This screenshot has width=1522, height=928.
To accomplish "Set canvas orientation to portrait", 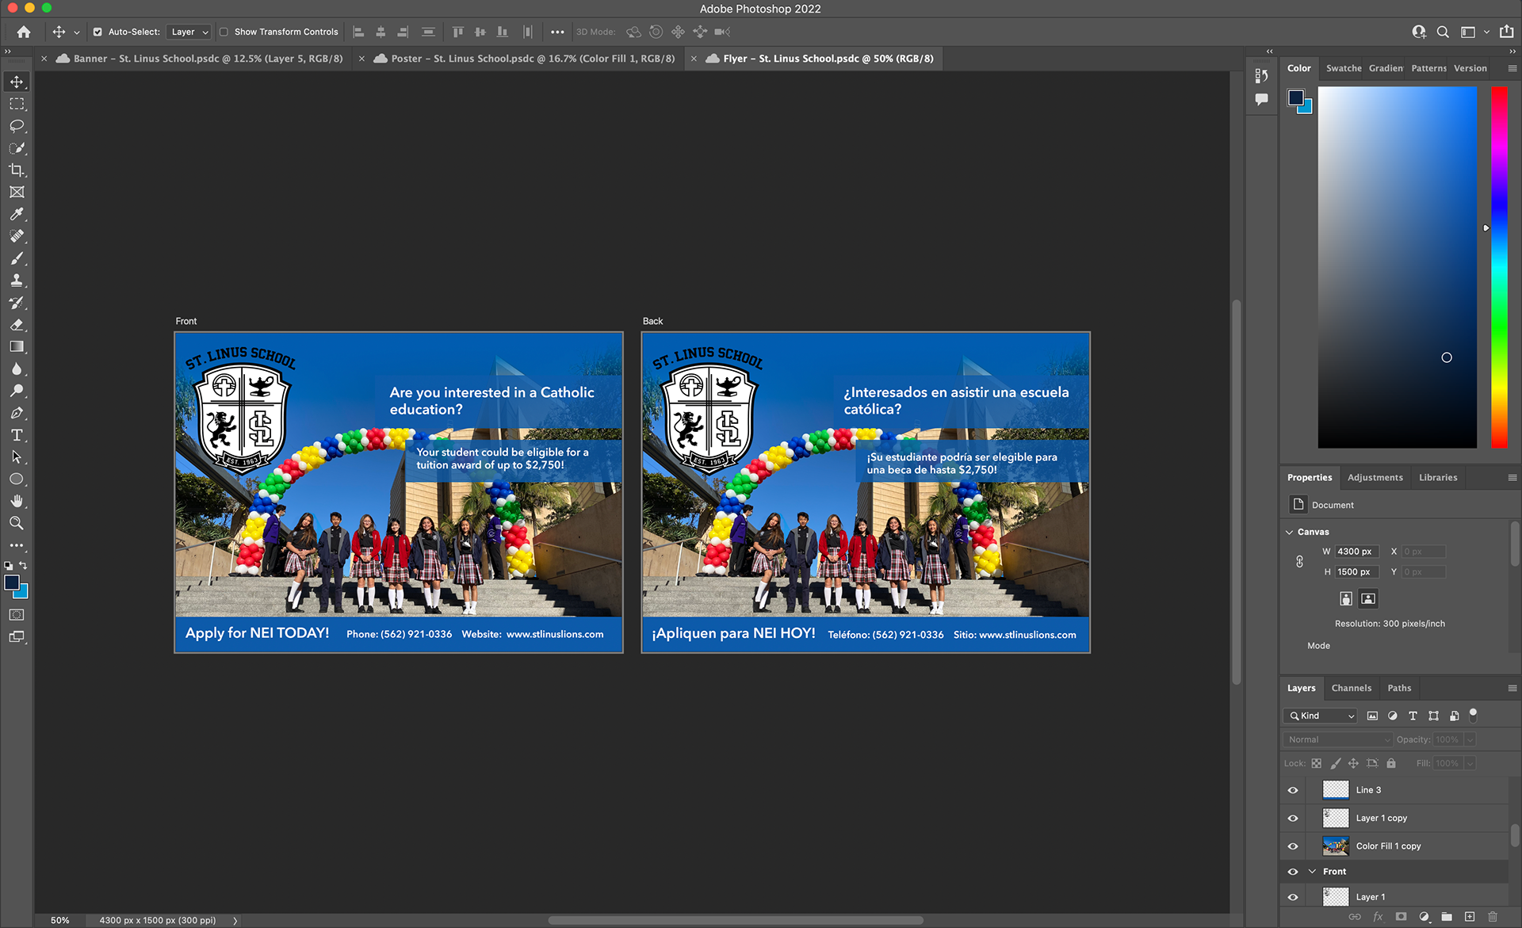I will tap(1346, 598).
